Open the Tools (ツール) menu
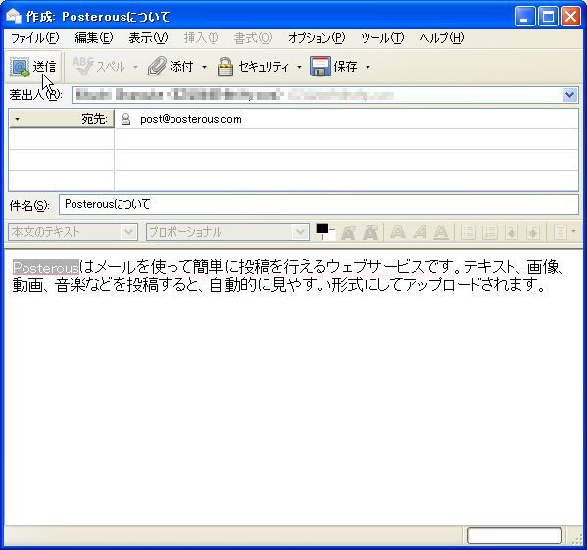 pyautogui.click(x=382, y=38)
